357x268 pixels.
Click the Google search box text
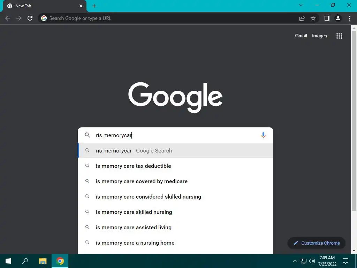tap(114, 135)
